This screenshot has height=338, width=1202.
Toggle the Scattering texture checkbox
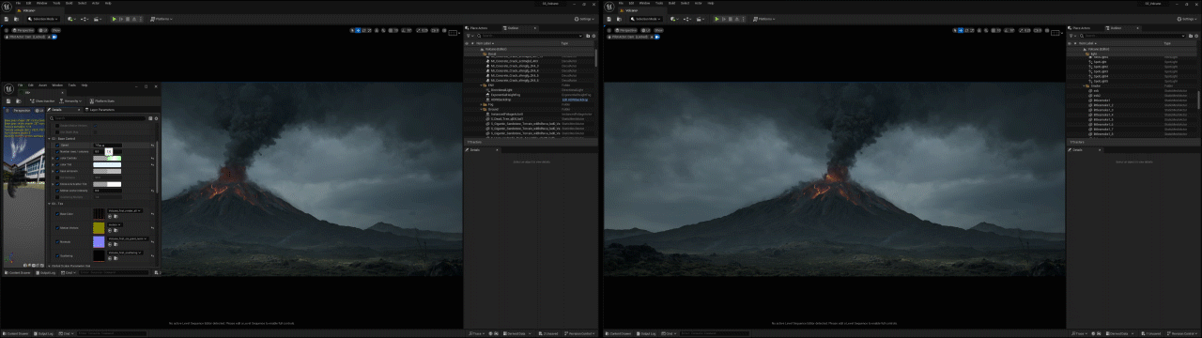56,256
